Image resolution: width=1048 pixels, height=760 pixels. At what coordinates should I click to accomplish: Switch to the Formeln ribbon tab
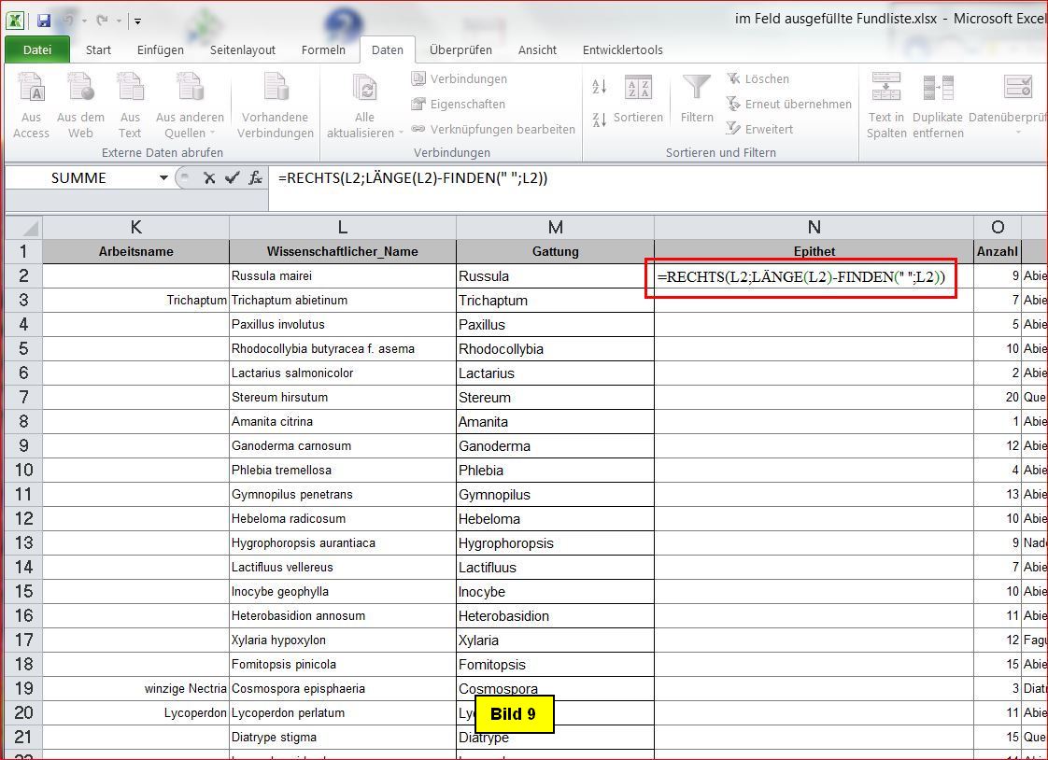point(323,50)
